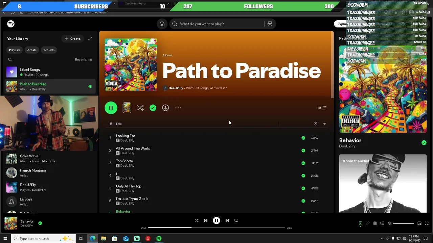Open Connect to a device icon

(382, 223)
